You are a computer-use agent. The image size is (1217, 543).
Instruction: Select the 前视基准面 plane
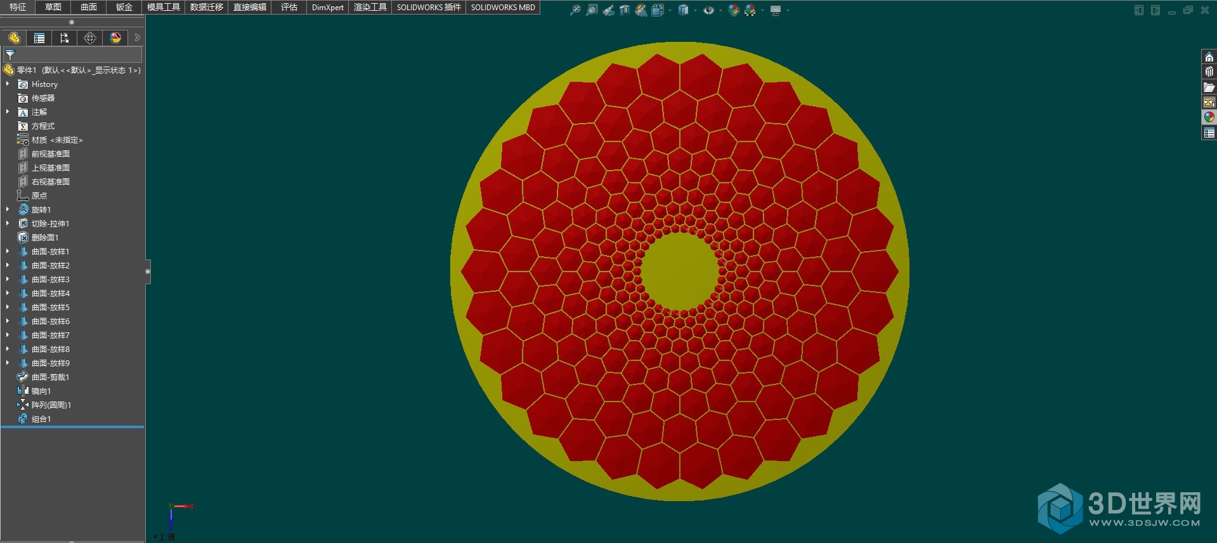pos(44,154)
